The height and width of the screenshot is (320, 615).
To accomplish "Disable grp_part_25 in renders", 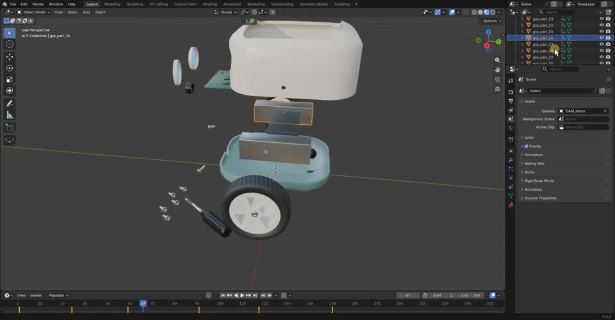I will pyautogui.click(x=609, y=31).
